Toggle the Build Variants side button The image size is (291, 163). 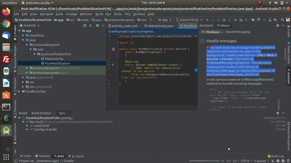15,134
